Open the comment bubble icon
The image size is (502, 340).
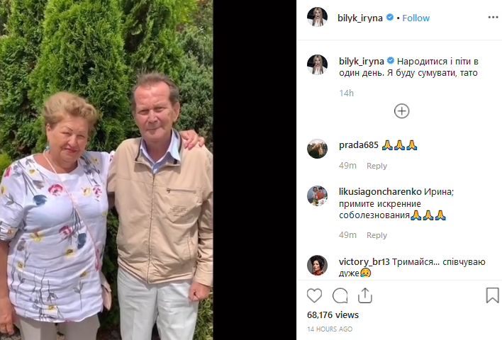pyautogui.click(x=340, y=295)
